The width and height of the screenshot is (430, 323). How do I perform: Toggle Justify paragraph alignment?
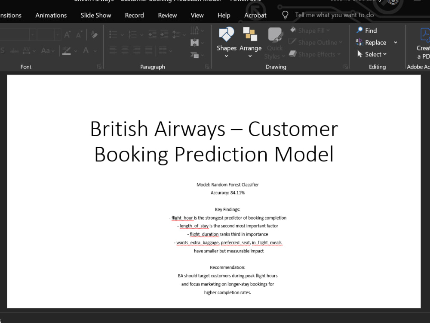pos(149,50)
